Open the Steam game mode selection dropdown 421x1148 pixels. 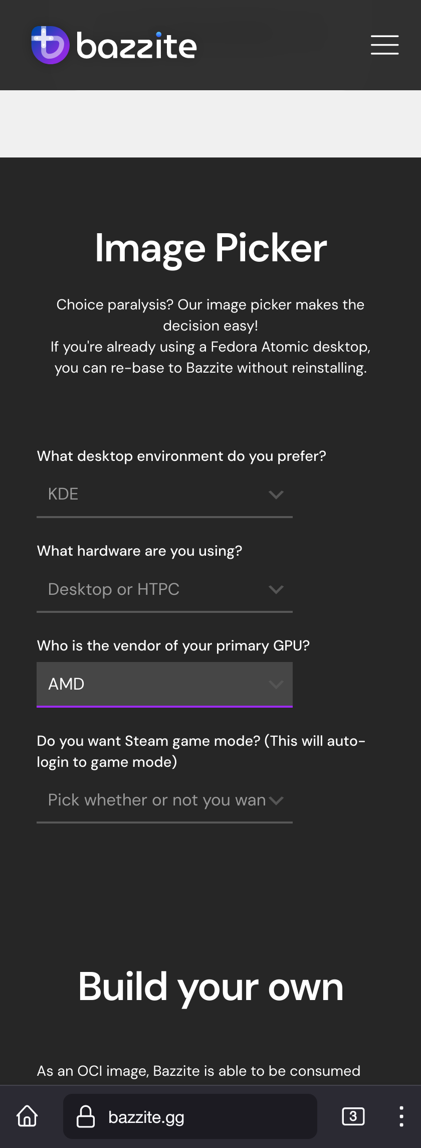coord(164,799)
